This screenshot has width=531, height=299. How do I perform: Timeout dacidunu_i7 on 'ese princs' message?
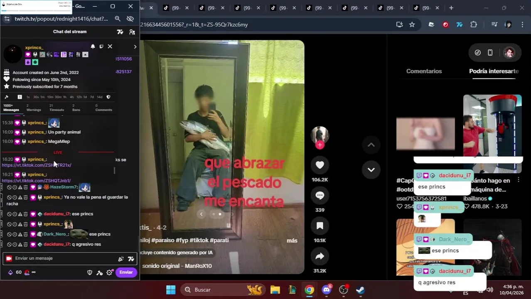[x=15, y=214]
